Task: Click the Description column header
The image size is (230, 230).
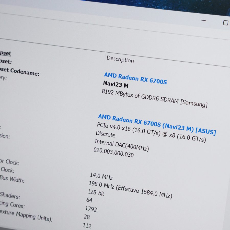Action: (120, 59)
